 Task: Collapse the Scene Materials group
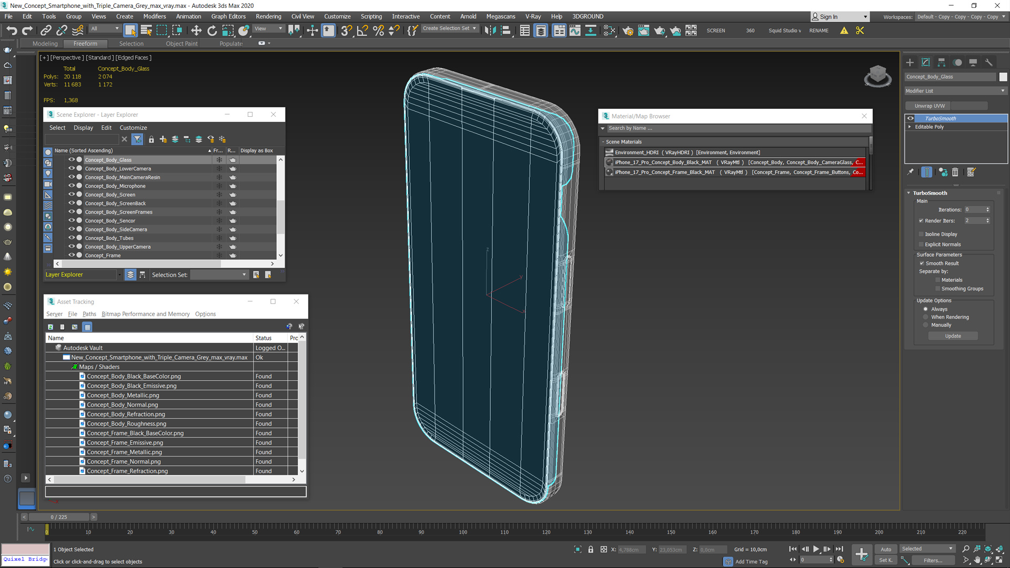pos(603,142)
